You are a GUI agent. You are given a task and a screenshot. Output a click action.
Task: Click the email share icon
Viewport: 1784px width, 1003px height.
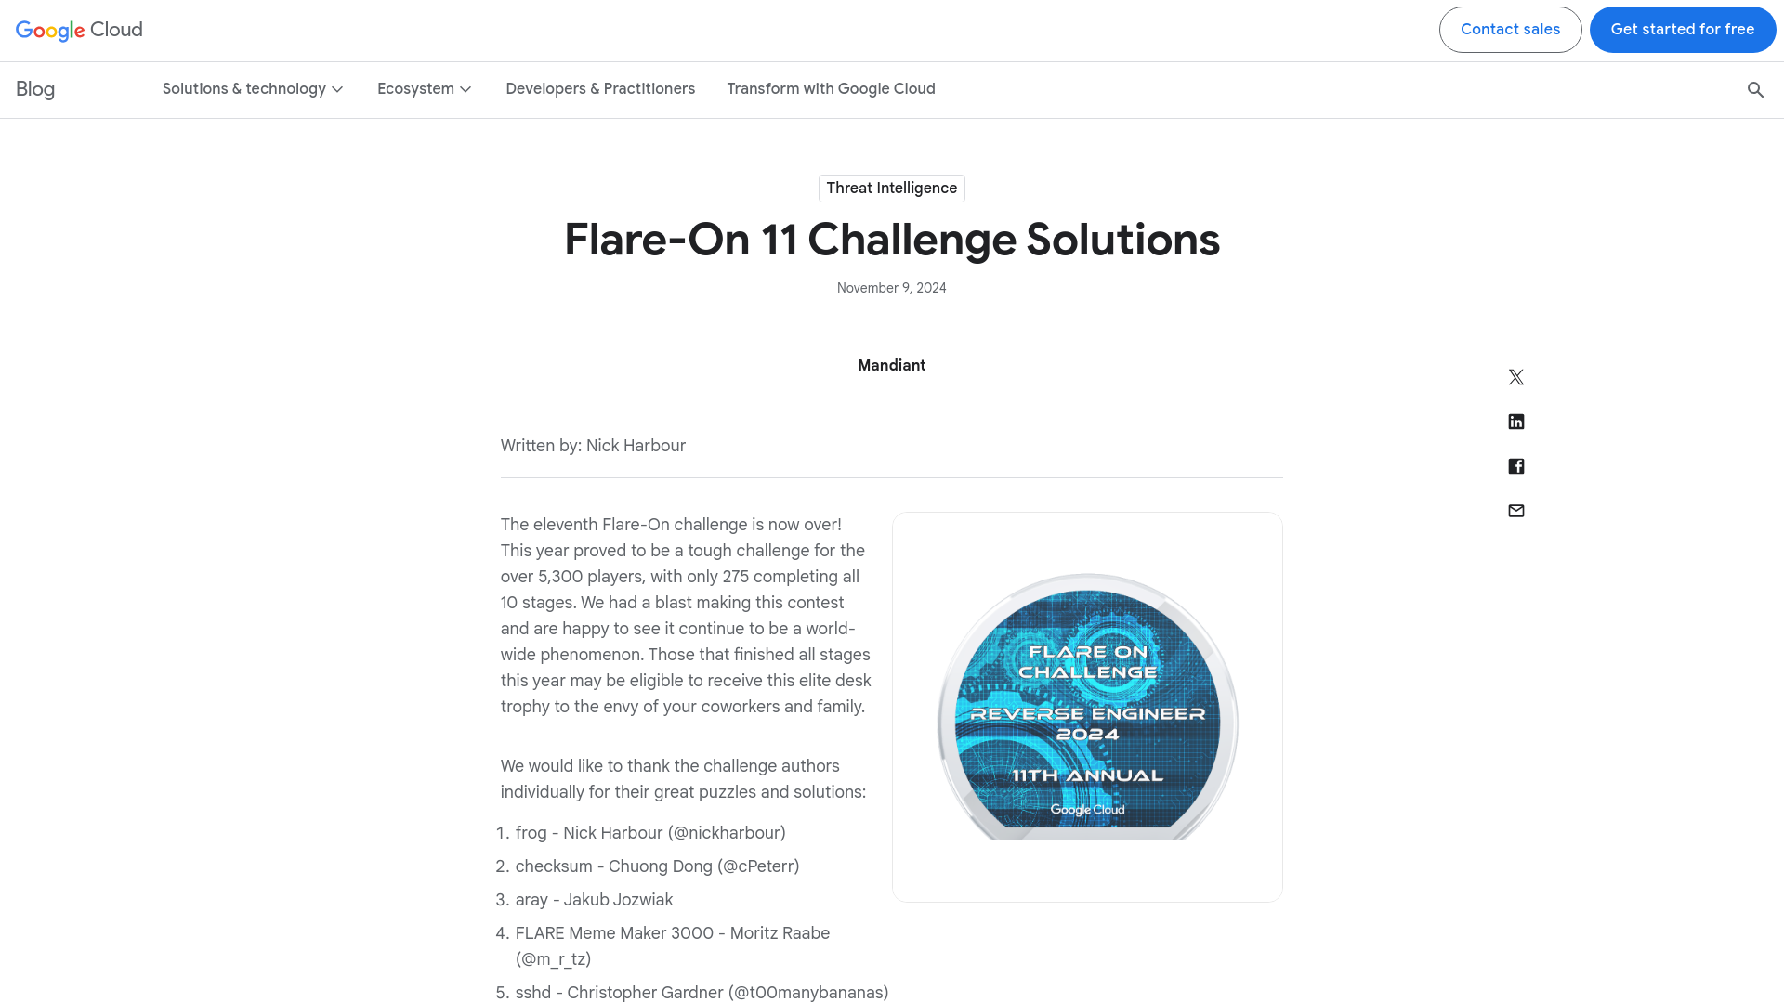[1515, 510]
